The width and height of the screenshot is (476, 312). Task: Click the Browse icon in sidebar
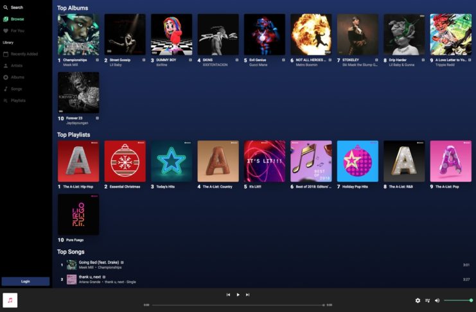6,19
